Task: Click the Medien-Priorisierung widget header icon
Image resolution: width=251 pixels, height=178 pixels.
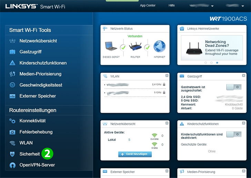Action: tap(182, 171)
